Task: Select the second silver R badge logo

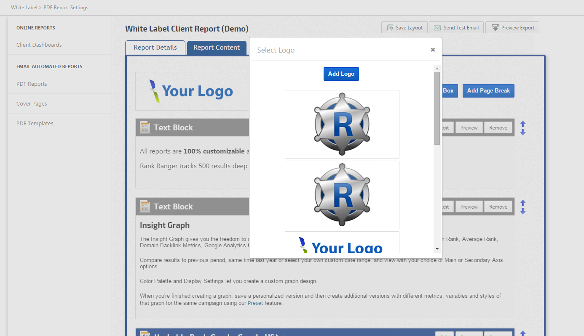Action: click(x=342, y=195)
